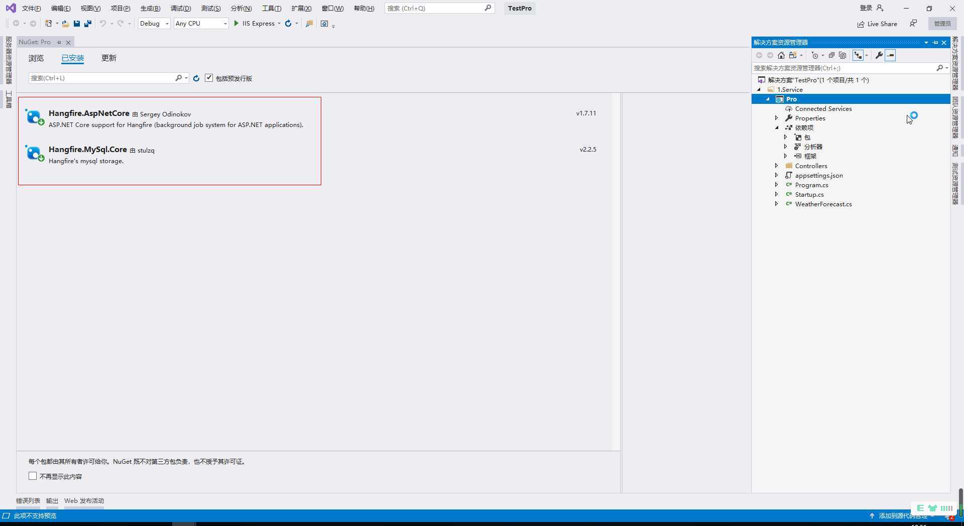Select Program.cs in Solution Explorer

tap(812, 185)
